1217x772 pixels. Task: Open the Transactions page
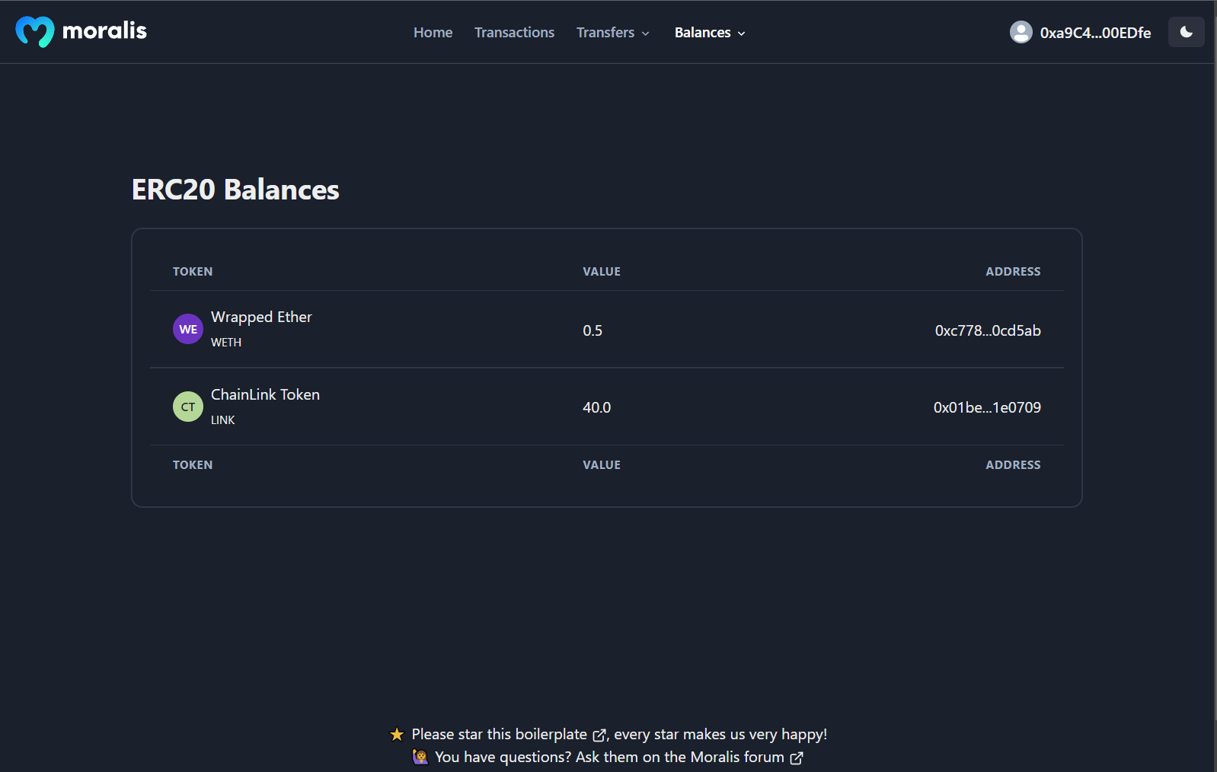coord(514,33)
